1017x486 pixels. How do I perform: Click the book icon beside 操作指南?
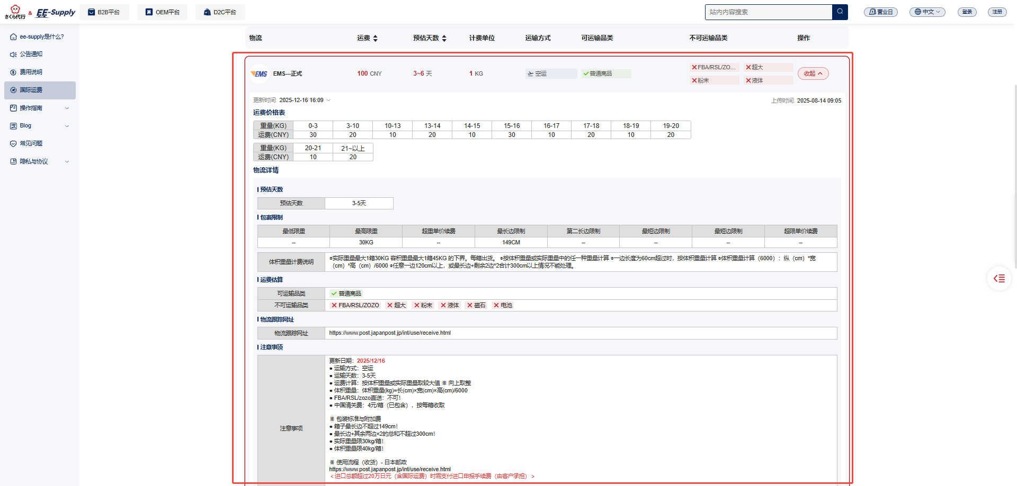[13, 108]
